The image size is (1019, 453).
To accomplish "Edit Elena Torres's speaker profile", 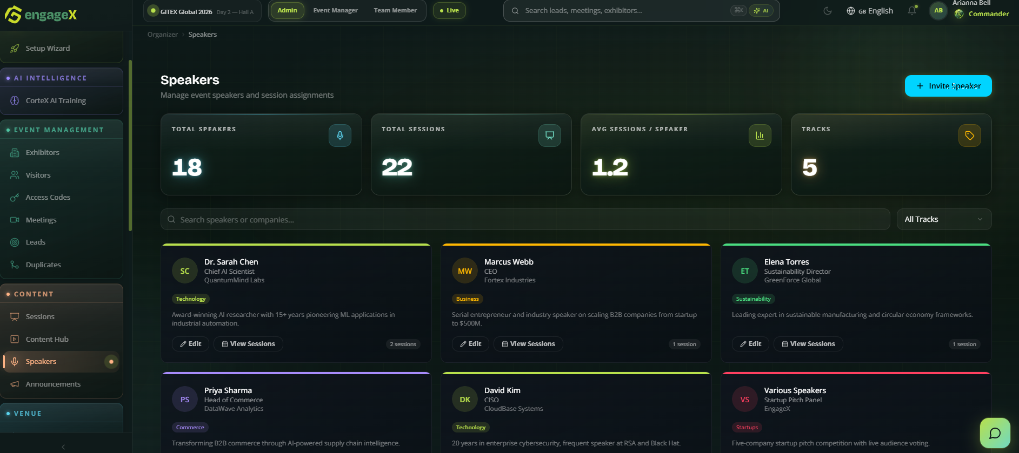I will (x=750, y=344).
